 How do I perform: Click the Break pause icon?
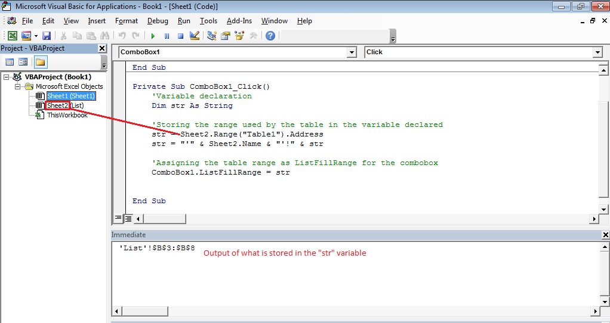[167, 36]
